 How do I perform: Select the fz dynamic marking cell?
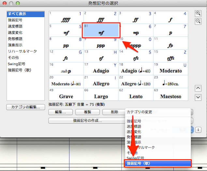pyautogui.click(x=66, y=56)
